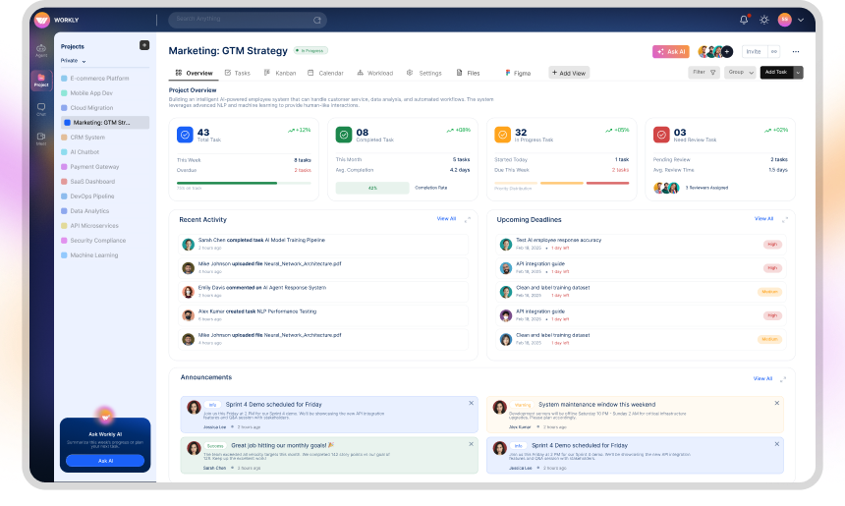The height and width of the screenshot is (506, 845).
Task: Add a member with the plus avatar
Action: click(727, 51)
